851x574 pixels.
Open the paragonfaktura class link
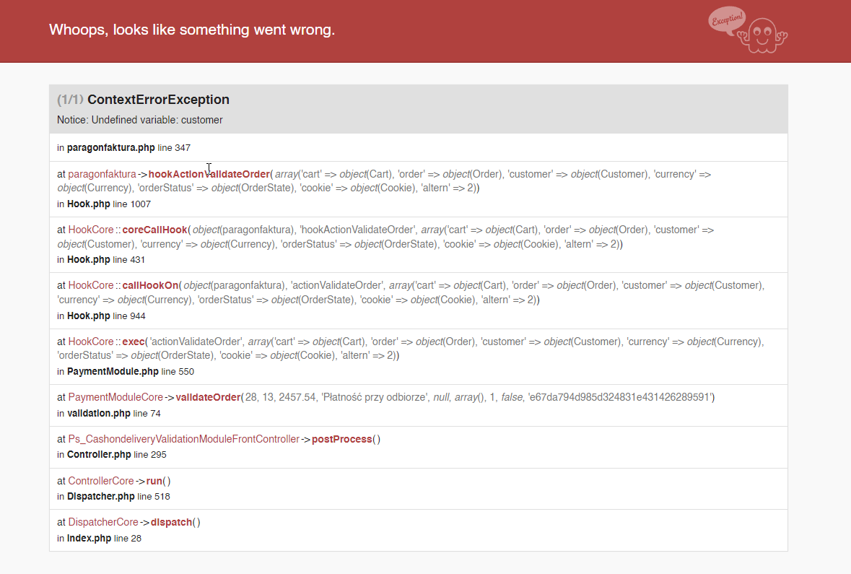[102, 174]
